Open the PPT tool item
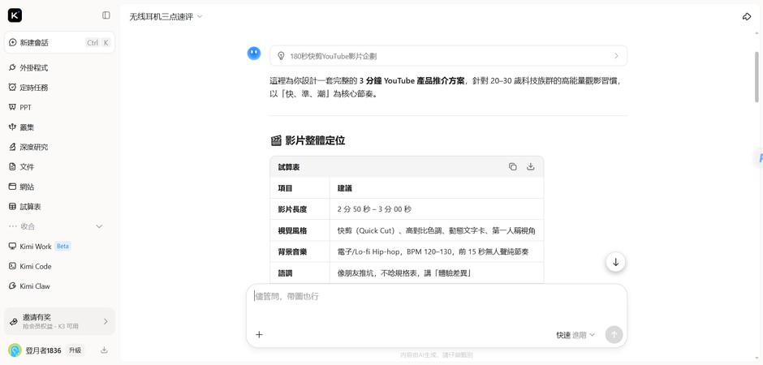Screen dimensions: 763x365 [x=59, y=107]
